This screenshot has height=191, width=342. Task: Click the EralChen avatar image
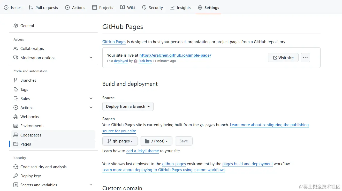point(135,61)
